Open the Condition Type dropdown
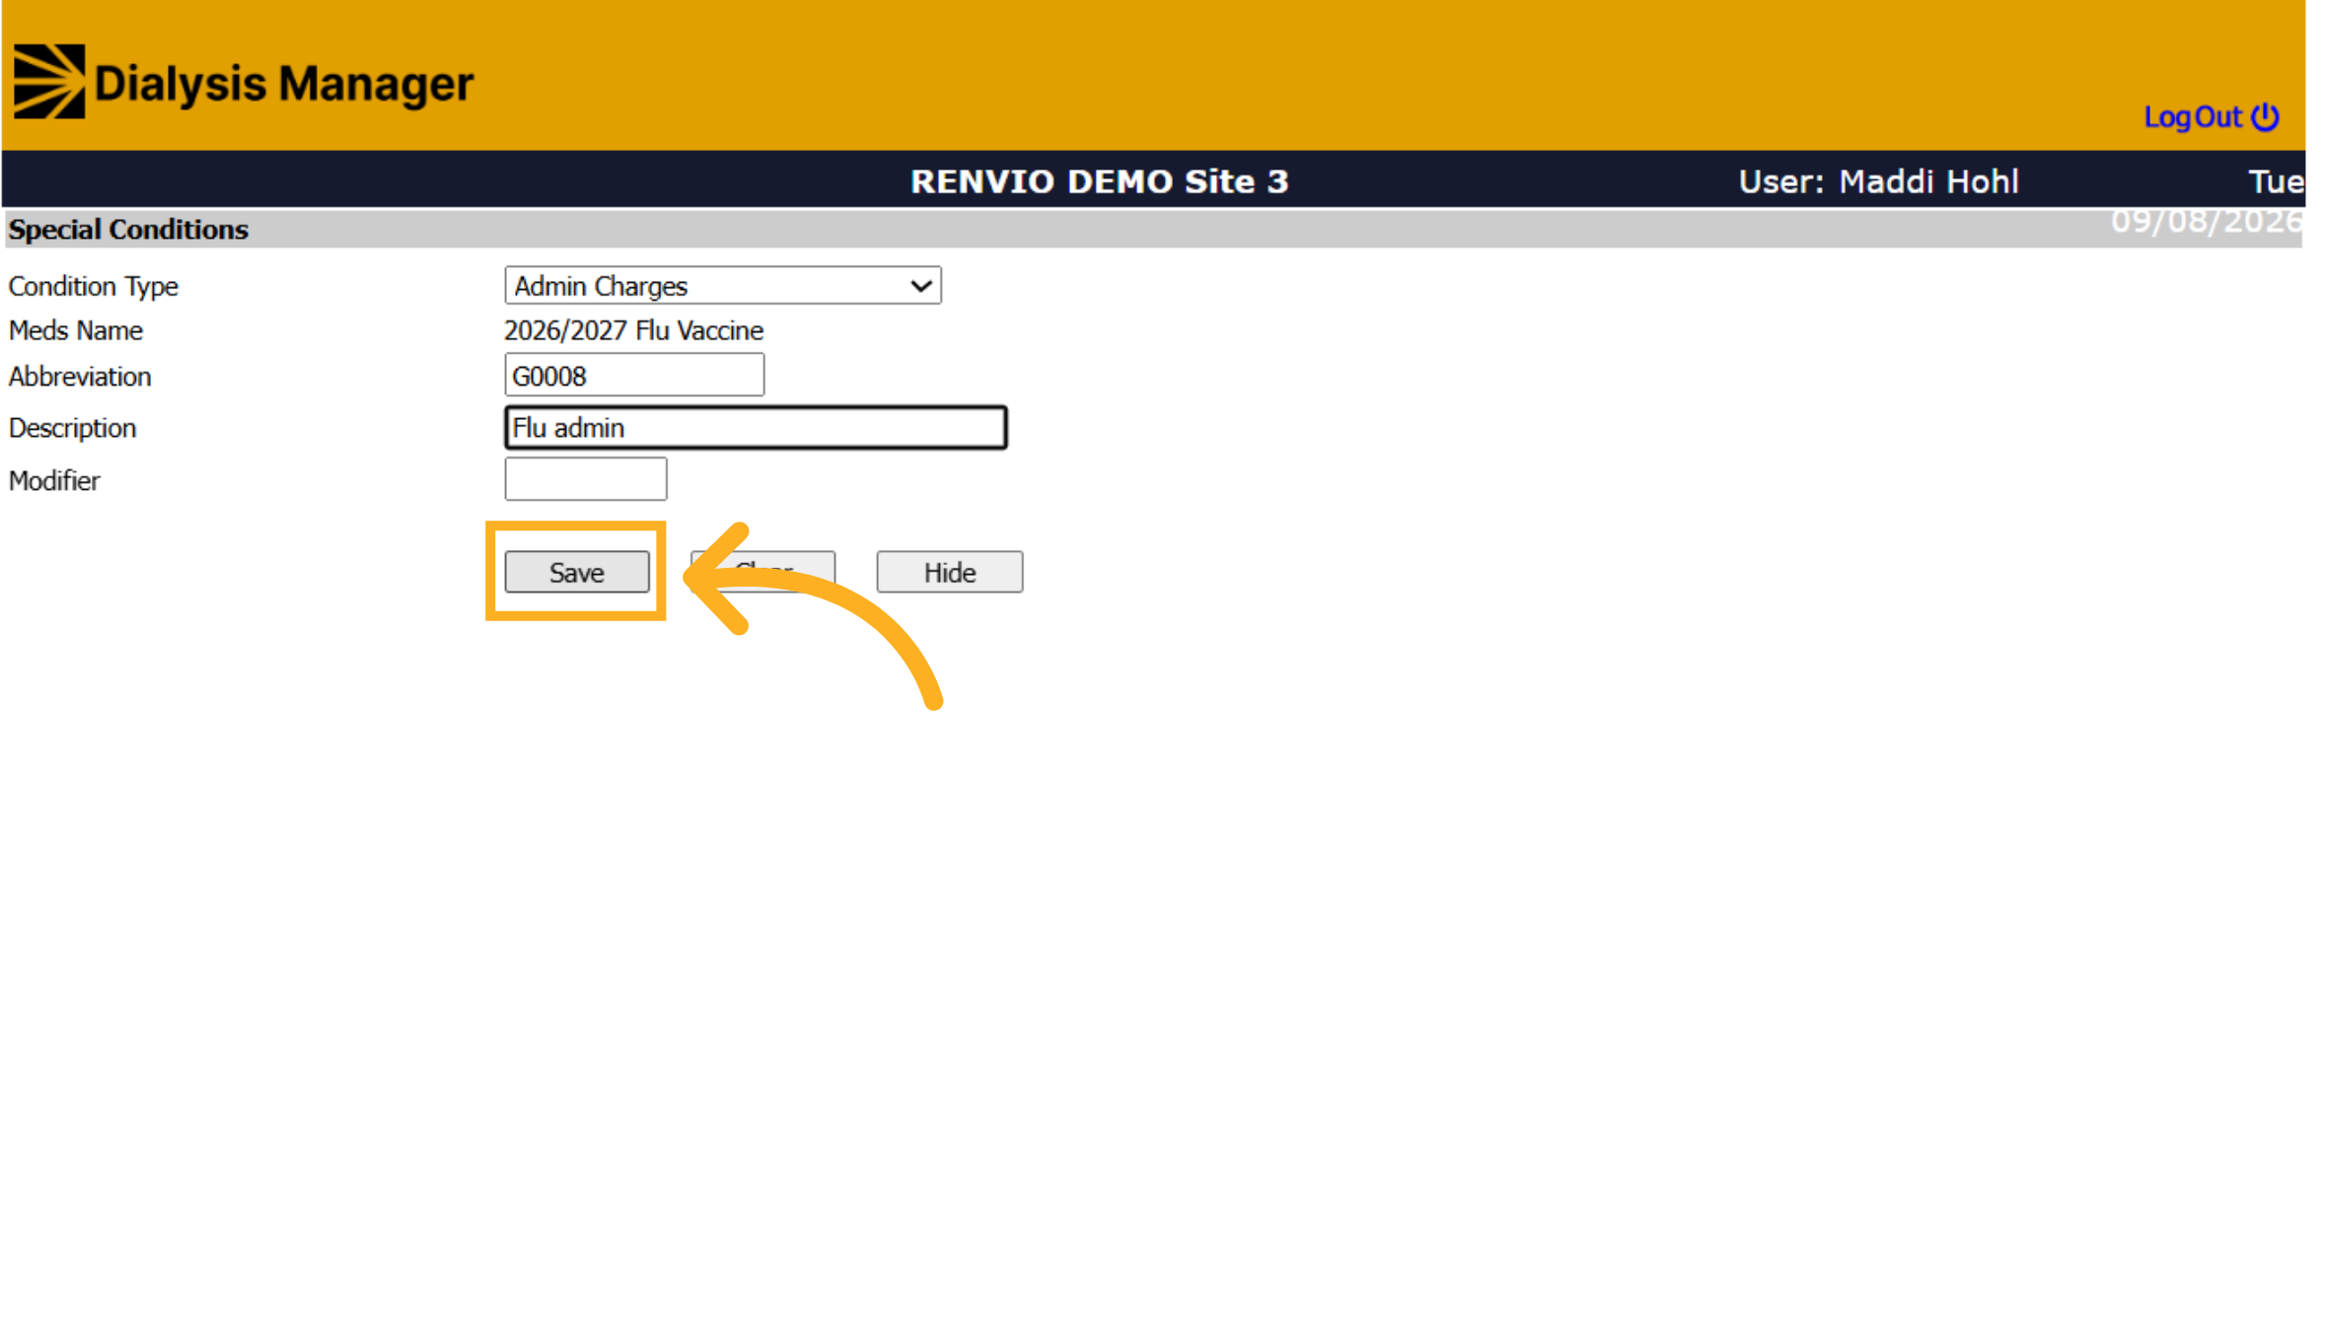Viewport: 2325px width, 1331px height. click(x=722, y=286)
